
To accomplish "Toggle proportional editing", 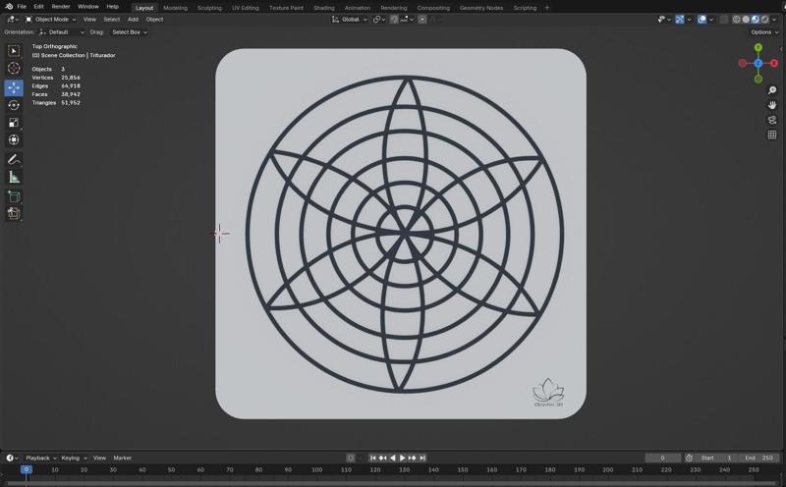I will tap(422, 20).
